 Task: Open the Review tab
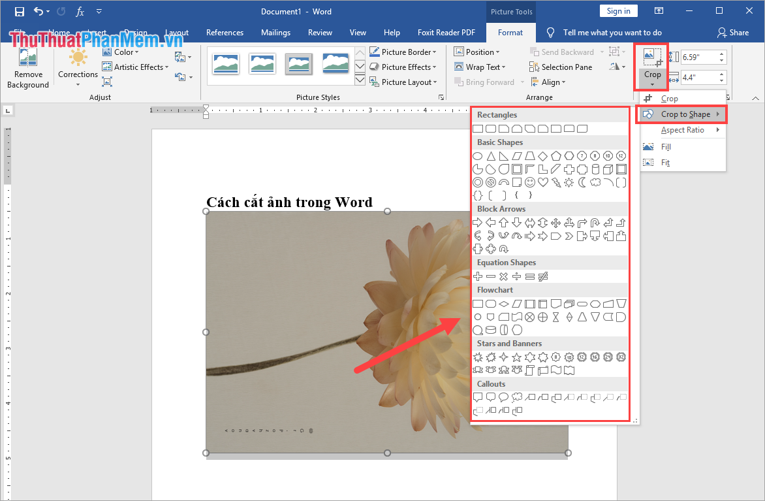320,33
